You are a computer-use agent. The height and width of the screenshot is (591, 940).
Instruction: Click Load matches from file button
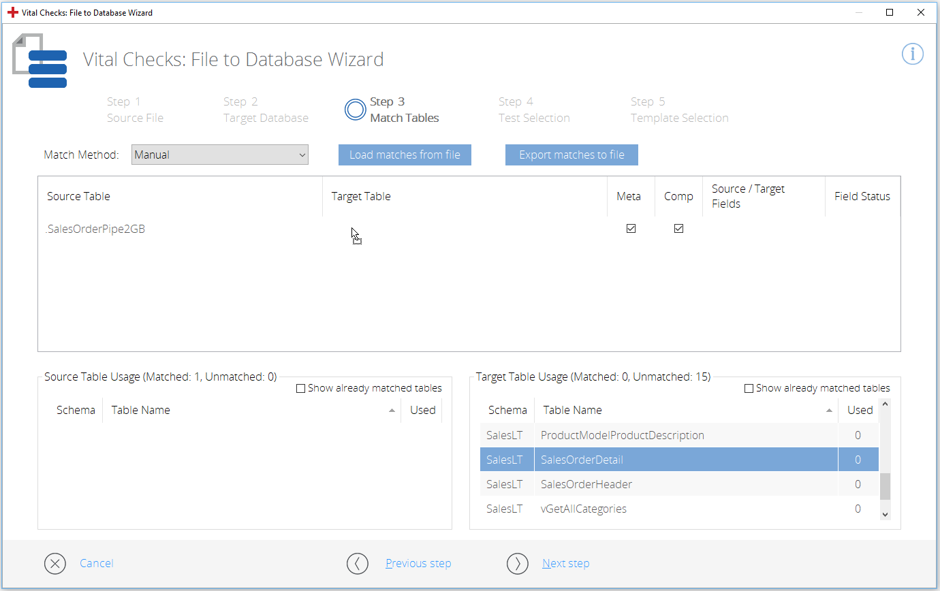click(x=405, y=155)
